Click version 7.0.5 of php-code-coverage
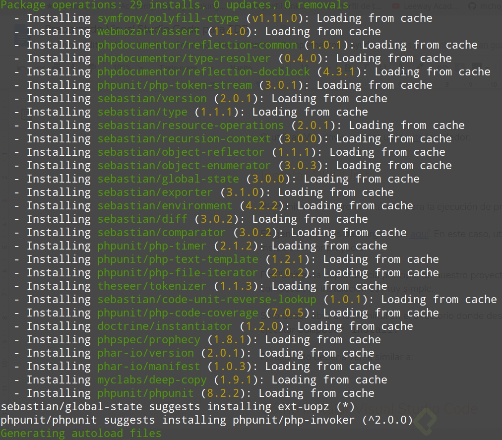Screen dimensions: 502x440 pyautogui.click(x=288, y=313)
